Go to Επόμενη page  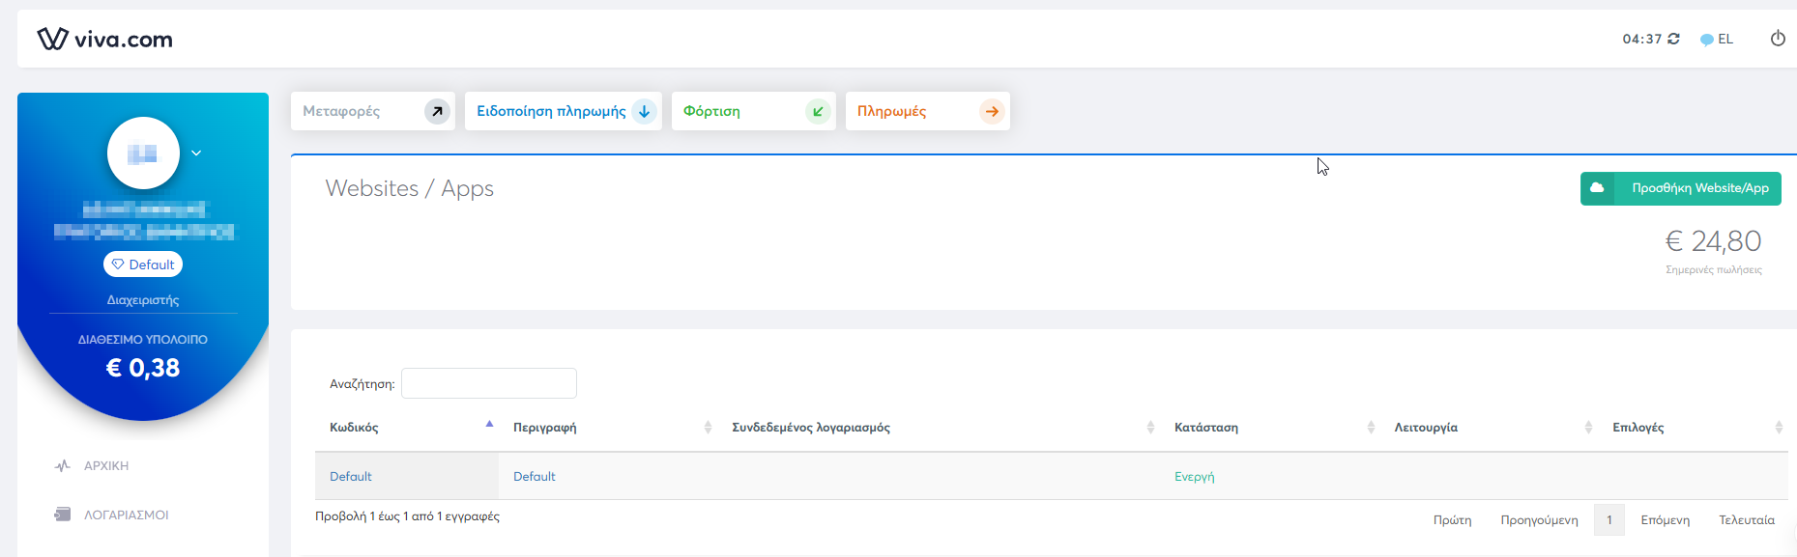tap(1665, 520)
